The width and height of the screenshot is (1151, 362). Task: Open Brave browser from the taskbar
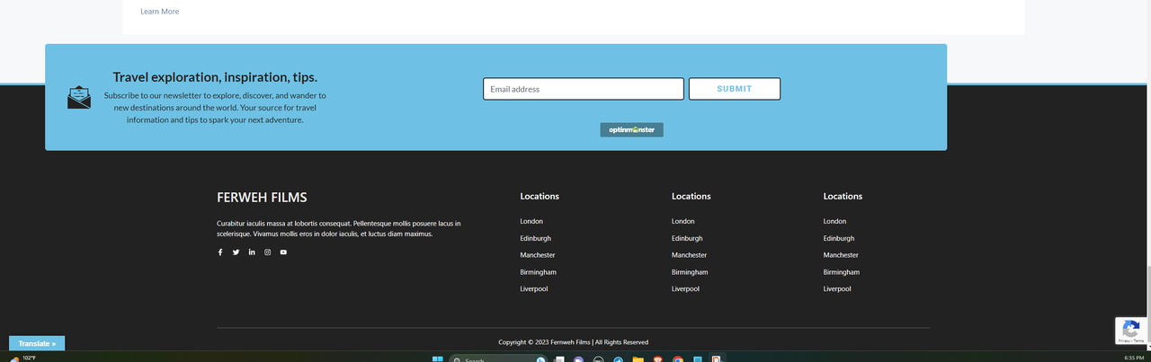coord(658,359)
